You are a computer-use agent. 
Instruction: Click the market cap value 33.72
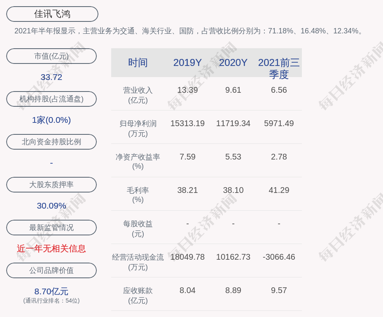pyautogui.click(x=51, y=77)
